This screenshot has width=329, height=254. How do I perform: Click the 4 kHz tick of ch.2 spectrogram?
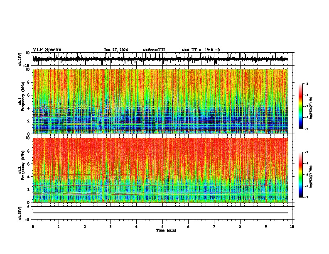[29, 177]
